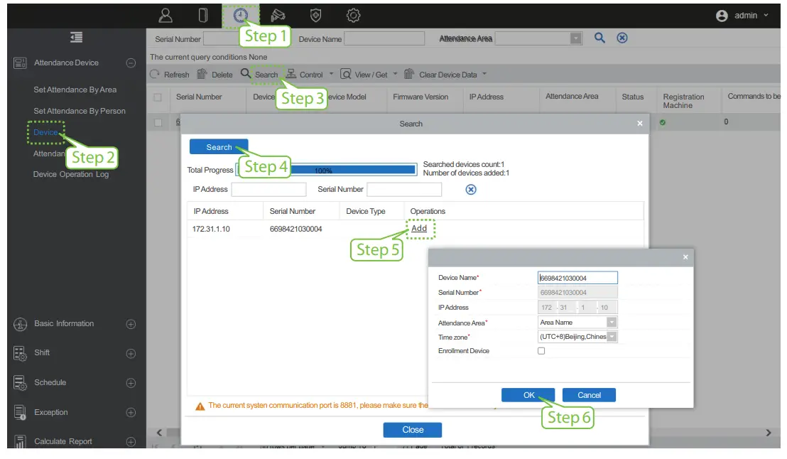The image size is (787, 459).
Task: Click the Clear Device Data icon
Action: click(x=408, y=75)
